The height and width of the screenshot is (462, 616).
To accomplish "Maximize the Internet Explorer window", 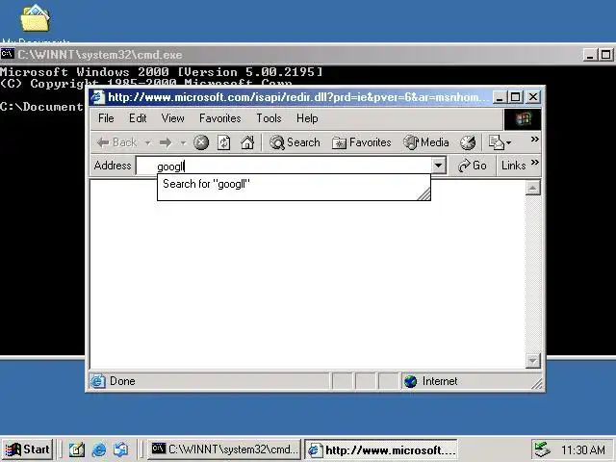I will tap(516, 97).
